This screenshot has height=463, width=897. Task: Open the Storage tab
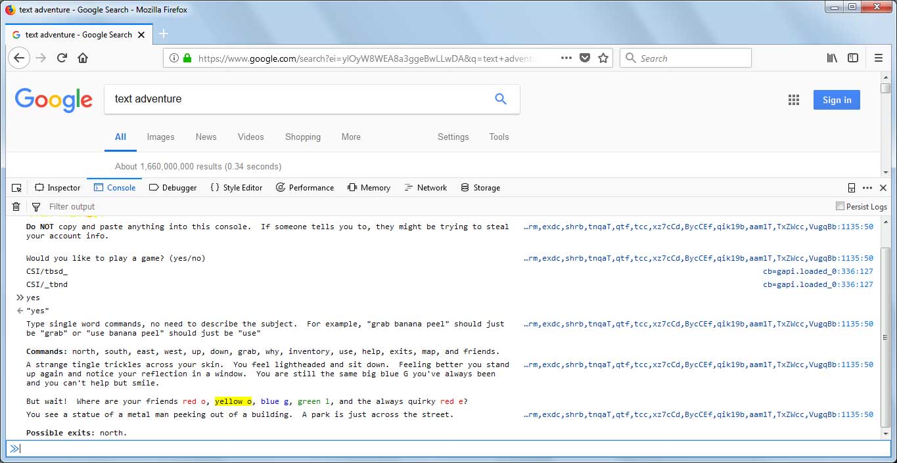(x=480, y=188)
